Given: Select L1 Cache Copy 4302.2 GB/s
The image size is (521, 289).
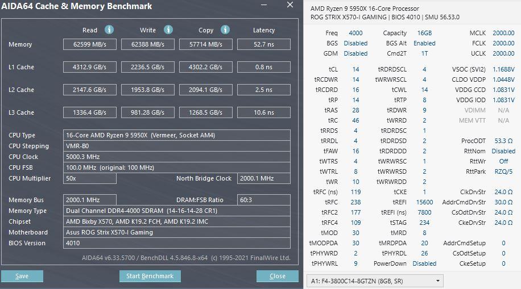Looking at the screenshot, I should pyautogui.click(x=206, y=67).
